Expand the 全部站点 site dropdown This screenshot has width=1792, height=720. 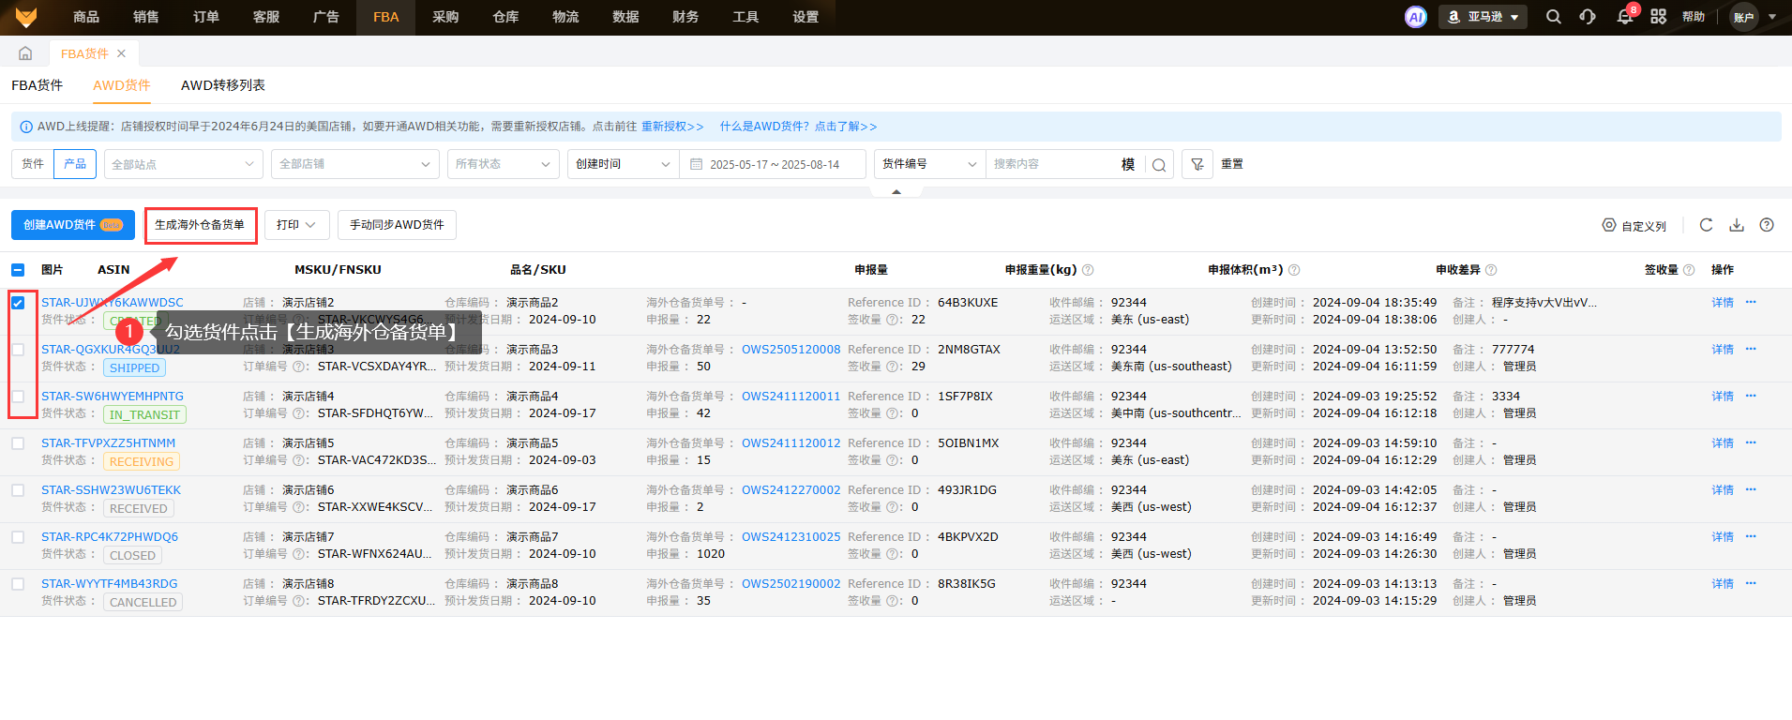coord(183,164)
